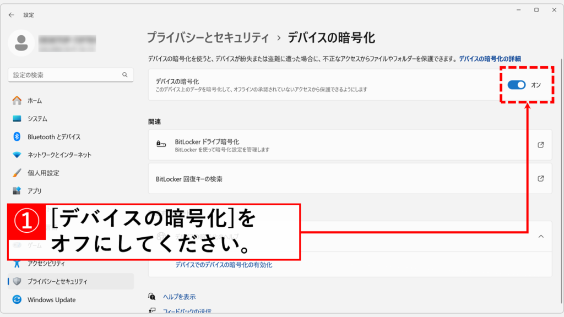Open Bluetooth とデバイス settings
564x317 pixels.
[x=54, y=137]
